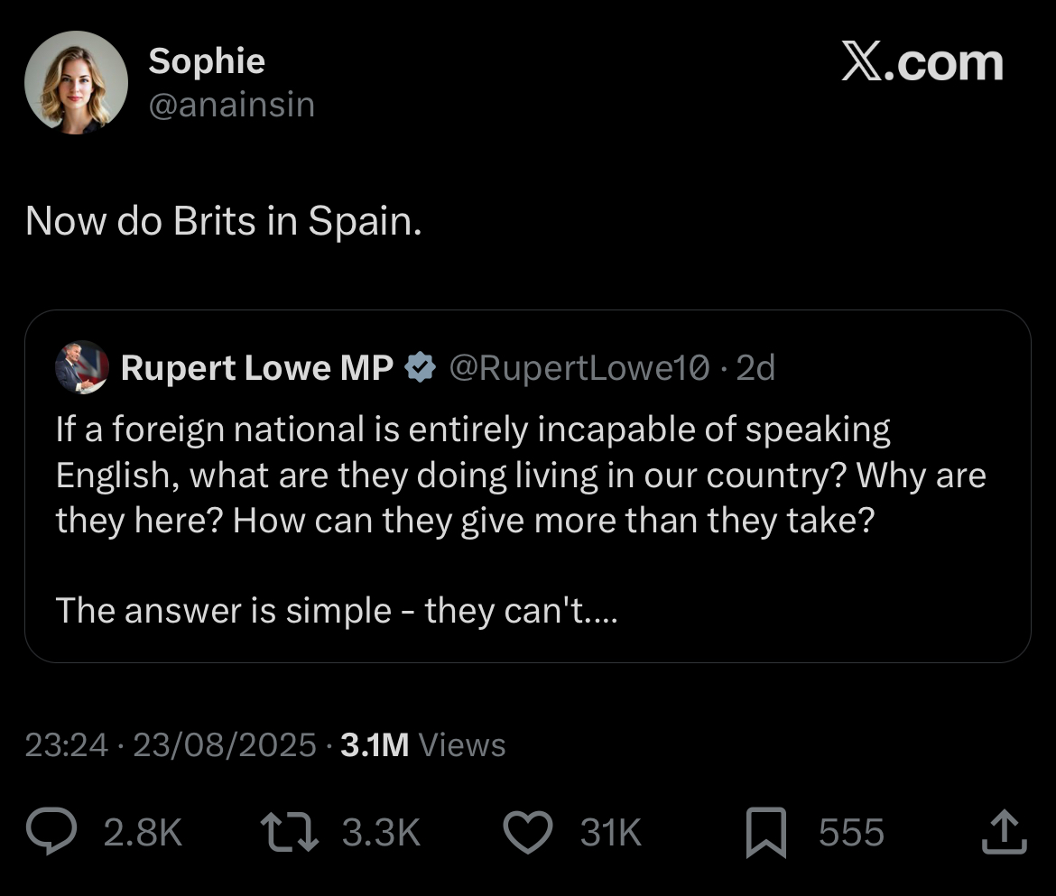The width and height of the screenshot is (1056, 896).
Task: Click the share upload icon
Action: (x=1004, y=832)
